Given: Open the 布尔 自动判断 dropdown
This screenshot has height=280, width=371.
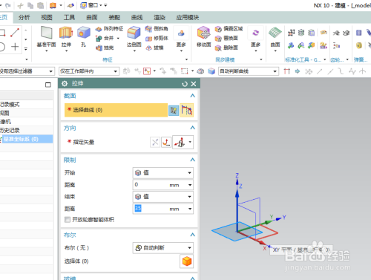Looking at the screenshot, I should 163,248.
